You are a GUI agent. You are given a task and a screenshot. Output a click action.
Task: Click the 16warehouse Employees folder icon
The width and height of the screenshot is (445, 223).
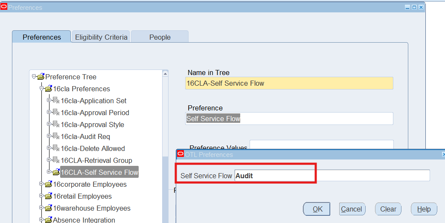tap(48, 209)
